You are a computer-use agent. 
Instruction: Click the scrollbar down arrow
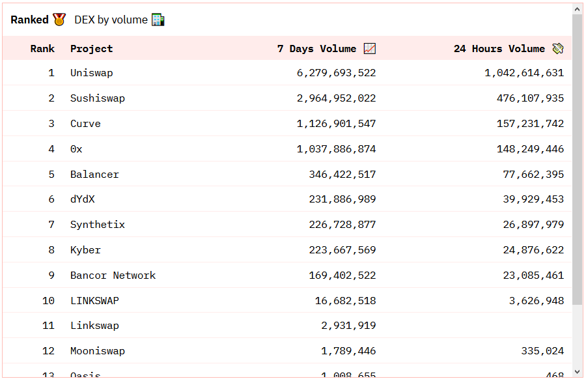point(577,372)
